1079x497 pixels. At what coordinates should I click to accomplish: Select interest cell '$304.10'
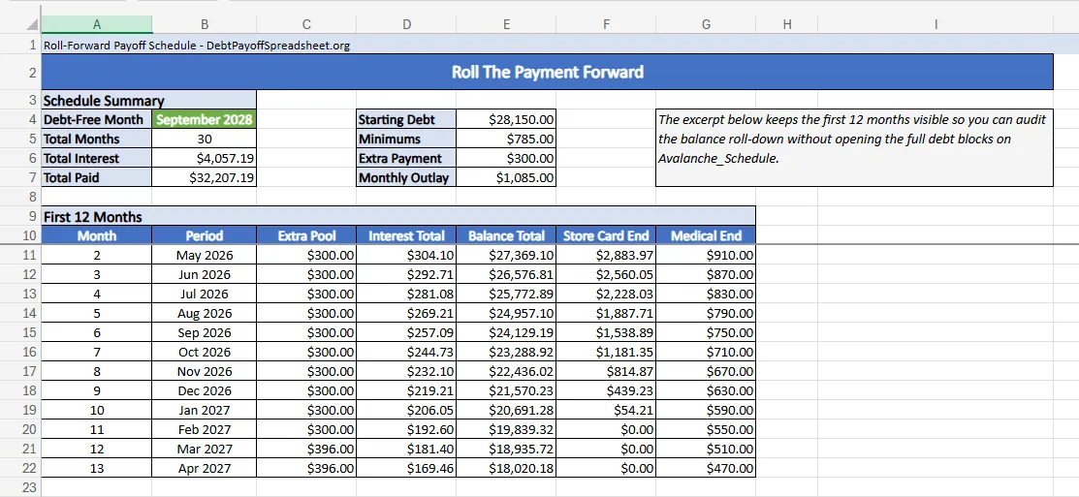point(407,255)
